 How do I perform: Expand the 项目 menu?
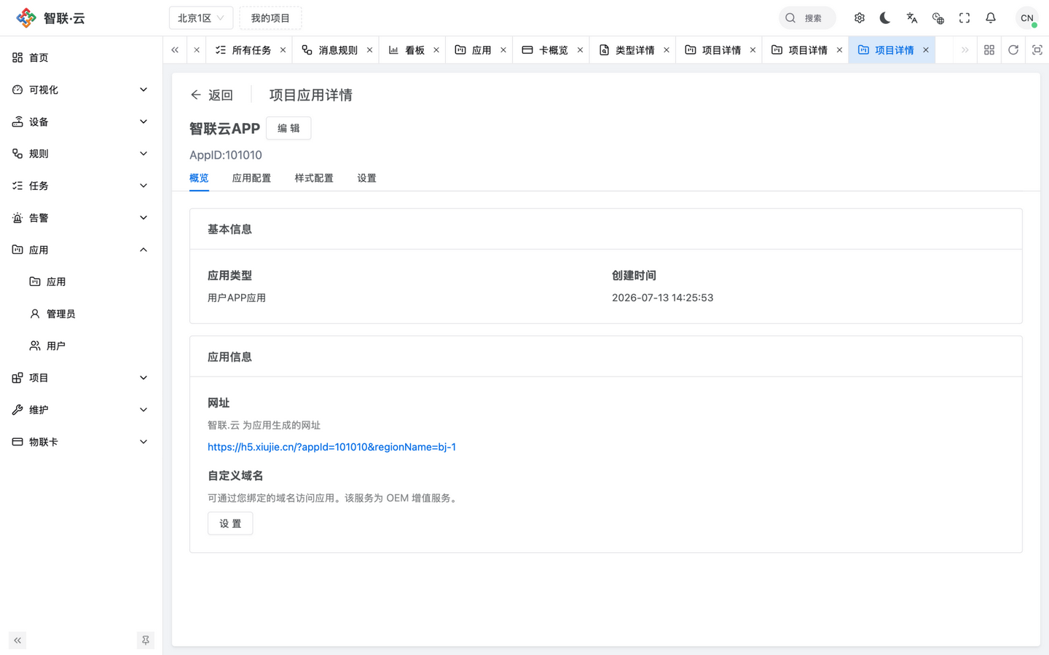pos(81,378)
